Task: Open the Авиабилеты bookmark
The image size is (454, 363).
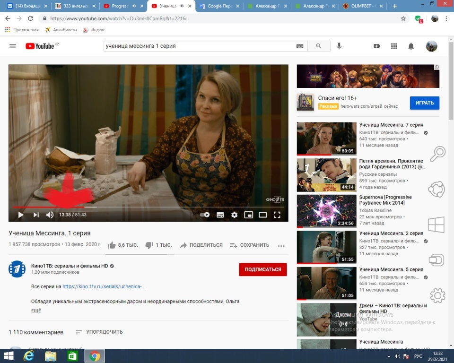Action: pyautogui.click(x=61, y=29)
